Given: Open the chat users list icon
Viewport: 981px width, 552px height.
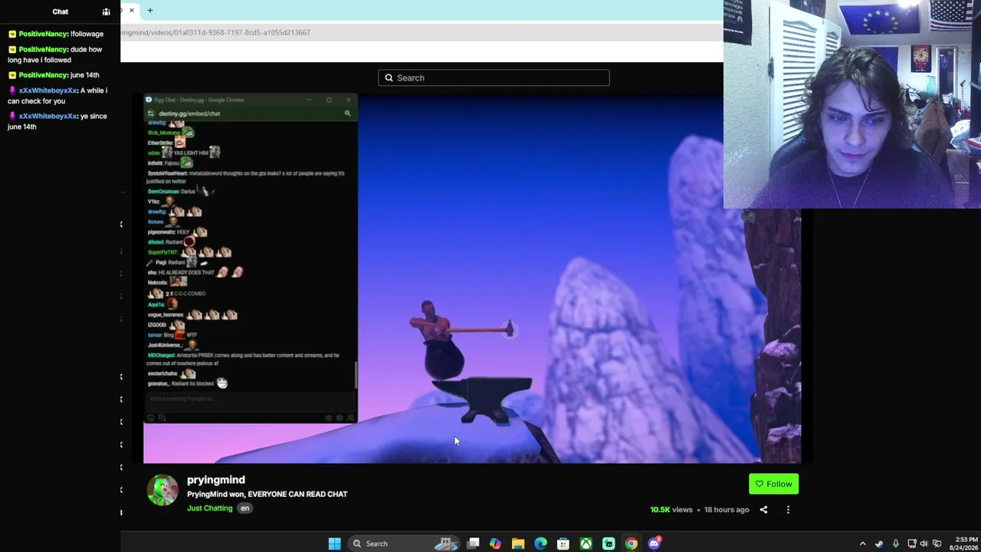Looking at the screenshot, I should pyautogui.click(x=106, y=11).
